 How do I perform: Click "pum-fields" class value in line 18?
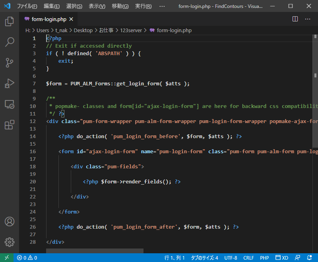pos(122,167)
